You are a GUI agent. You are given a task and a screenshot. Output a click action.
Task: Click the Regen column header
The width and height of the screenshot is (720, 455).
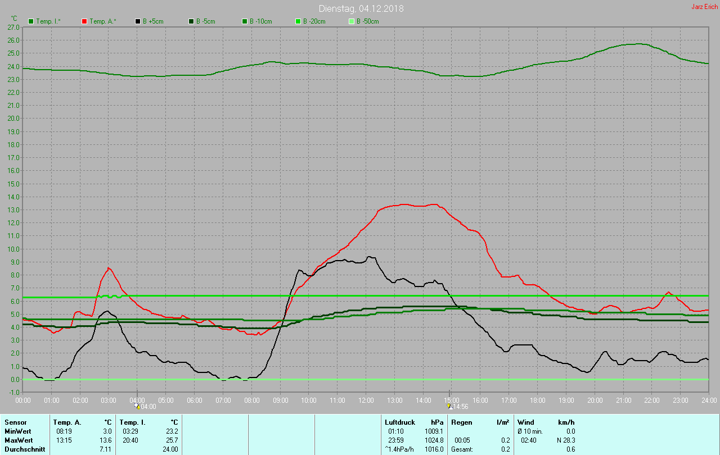462,422
